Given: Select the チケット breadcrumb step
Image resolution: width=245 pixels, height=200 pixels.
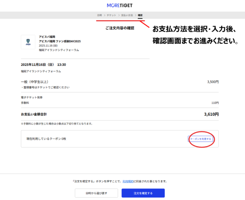Looking at the screenshot, I should point(111,15).
